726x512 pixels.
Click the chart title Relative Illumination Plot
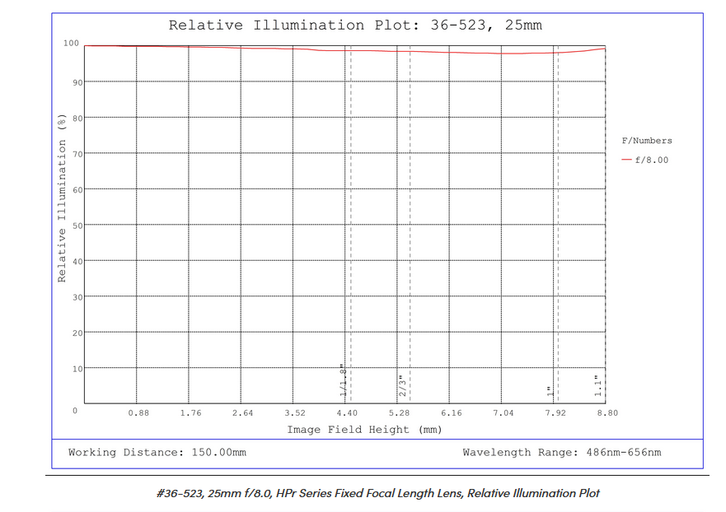coord(355,25)
